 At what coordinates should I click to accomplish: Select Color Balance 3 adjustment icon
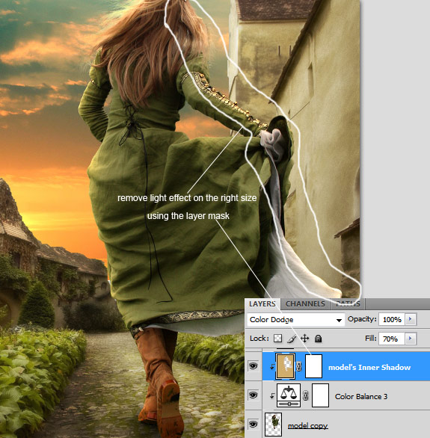[289, 395]
